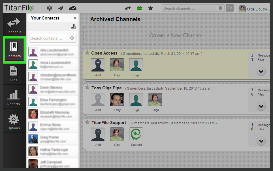Close the Your Contacts panel
Image resolution: width=273 pixels, height=171 pixels.
pyautogui.click(x=74, y=18)
